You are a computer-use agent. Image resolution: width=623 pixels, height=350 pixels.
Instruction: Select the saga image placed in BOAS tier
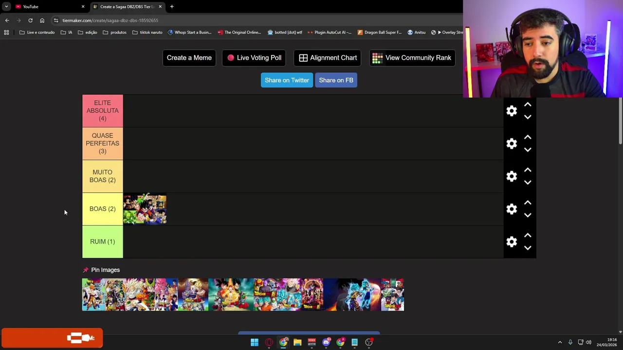pos(145,209)
